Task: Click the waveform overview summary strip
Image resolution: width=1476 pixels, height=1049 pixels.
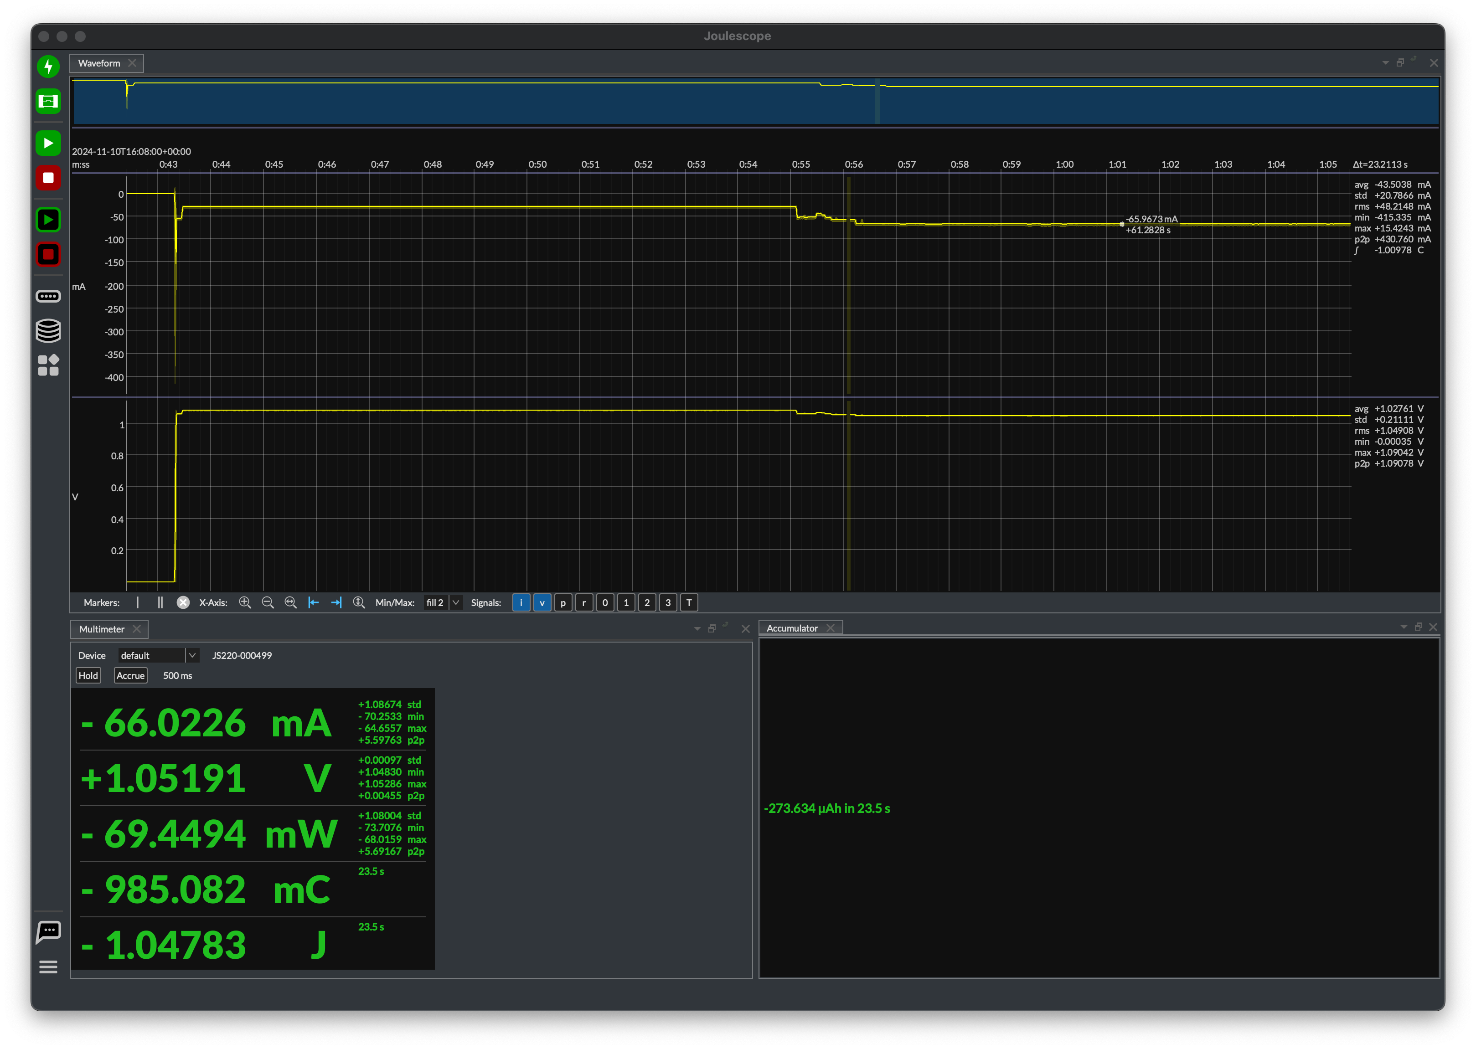Action: coord(756,102)
